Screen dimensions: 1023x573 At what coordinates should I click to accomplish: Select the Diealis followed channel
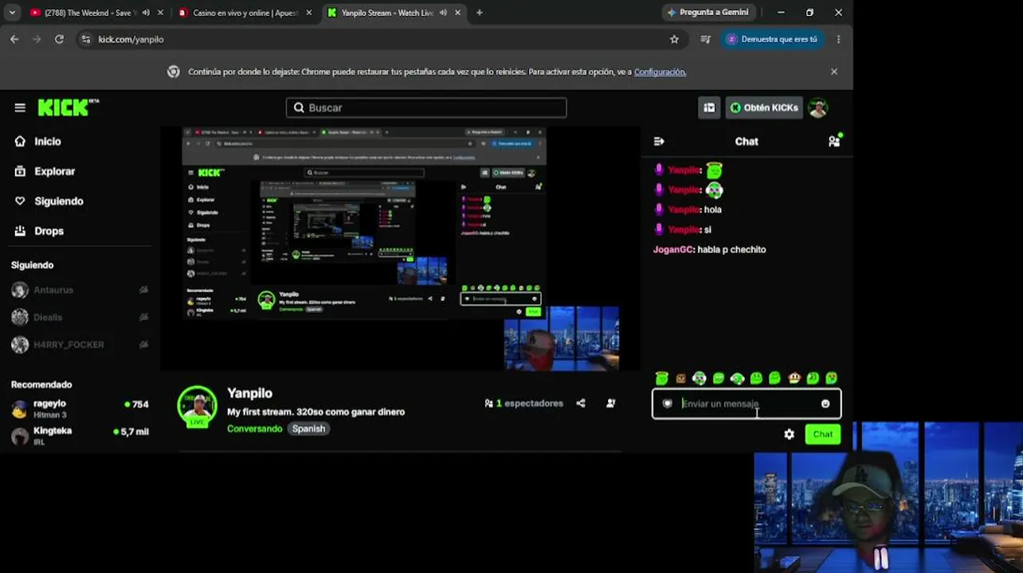80,318
